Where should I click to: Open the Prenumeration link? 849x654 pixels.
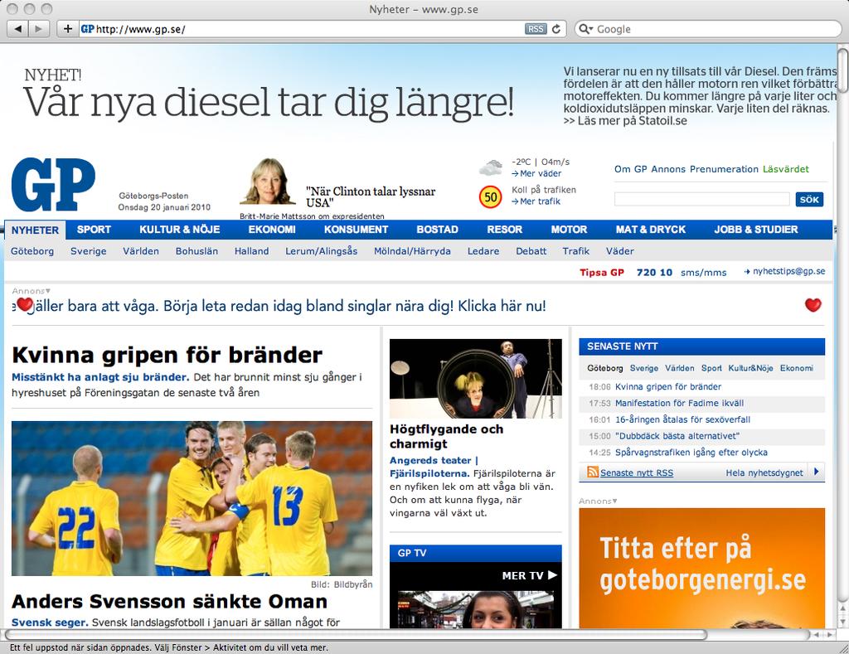pyautogui.click(x=724, y=169)
